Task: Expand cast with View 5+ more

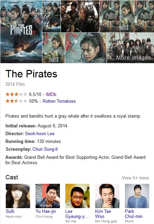Action: coord(135,178)
